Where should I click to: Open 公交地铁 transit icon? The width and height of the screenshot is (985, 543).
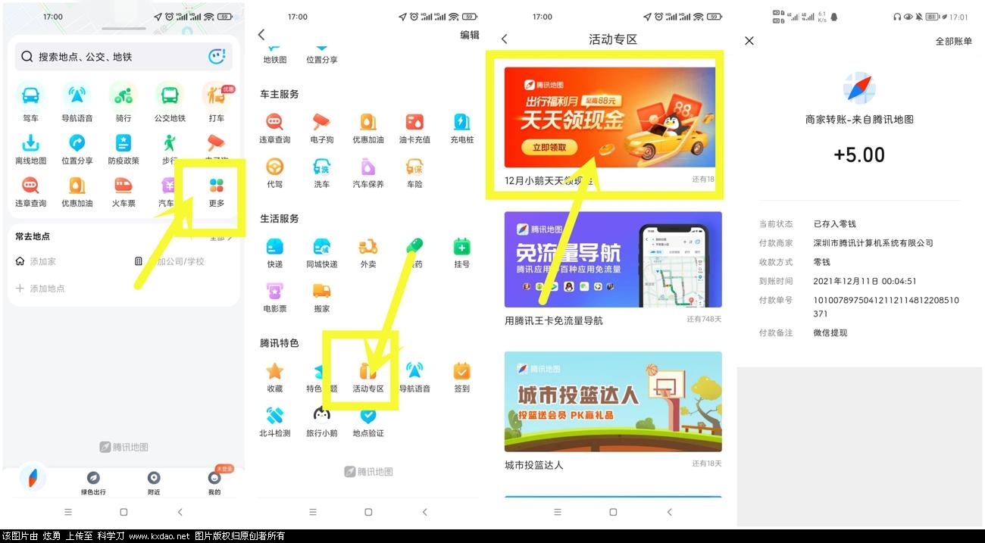click(x=170, y=95)
